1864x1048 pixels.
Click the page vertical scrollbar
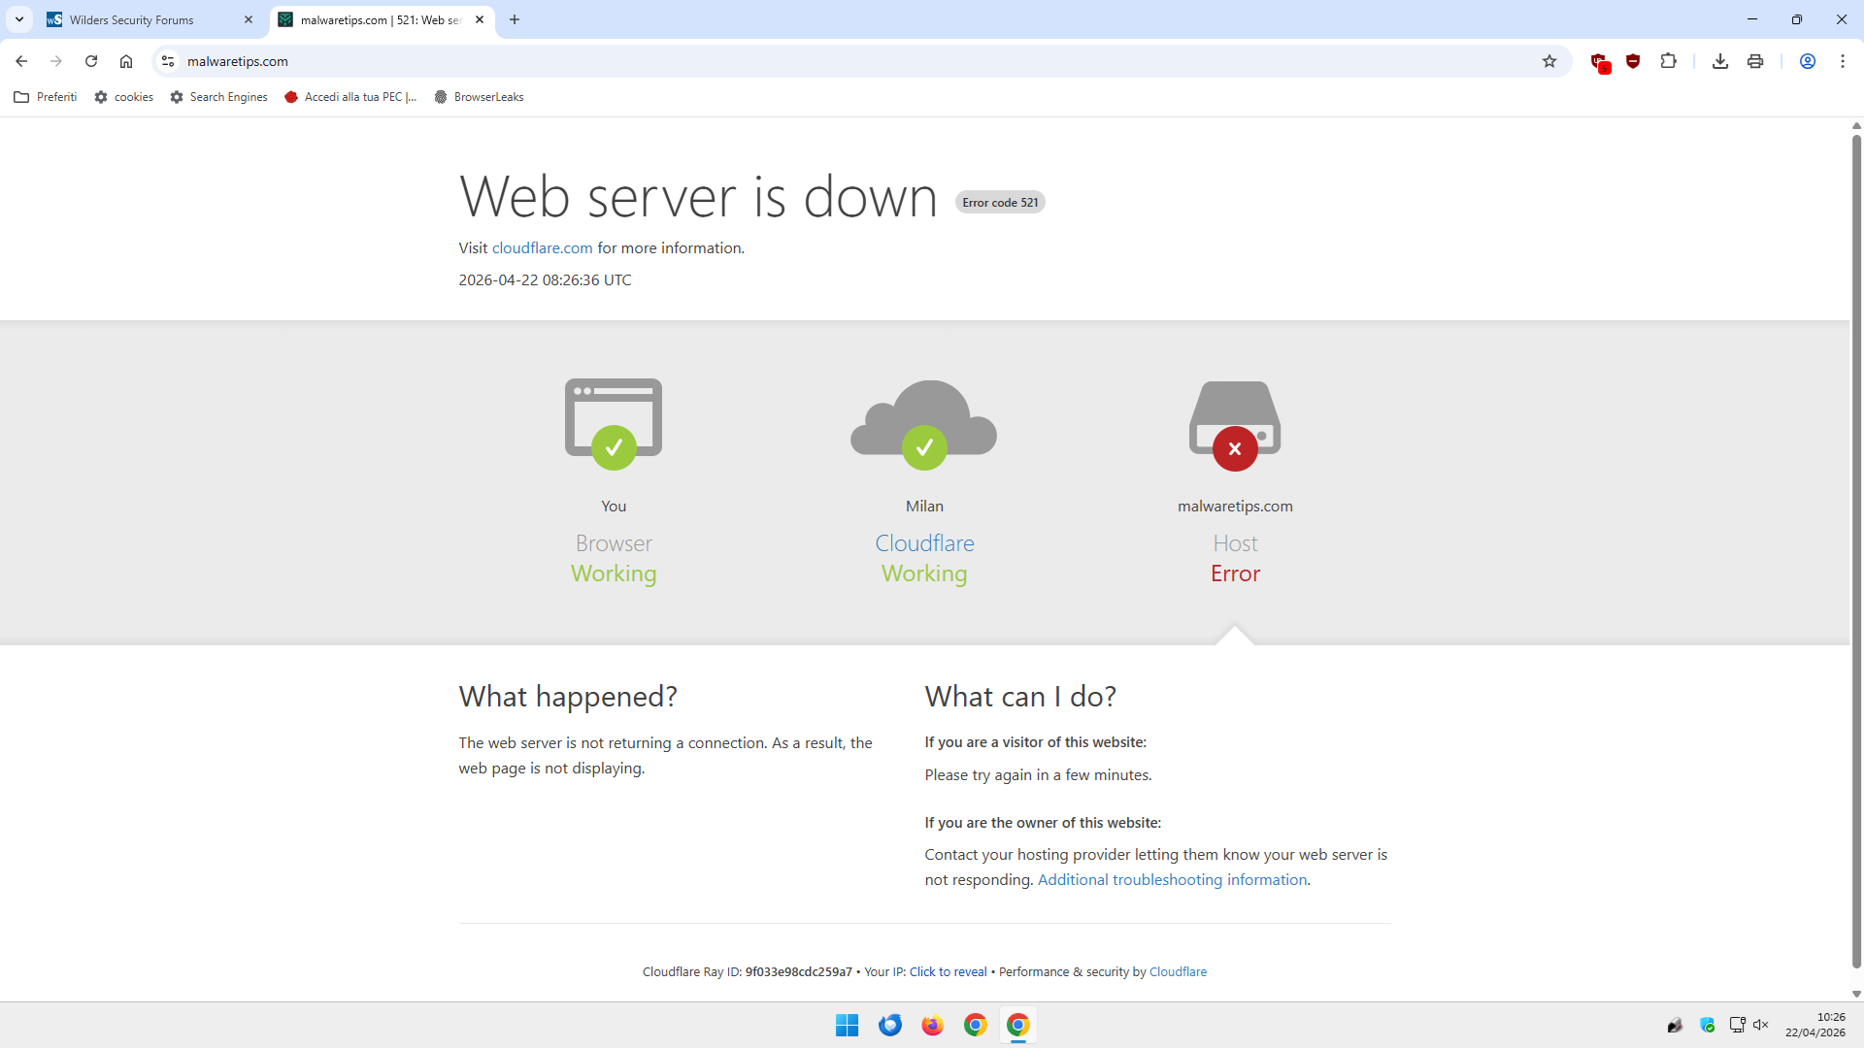coord(1856,551)
